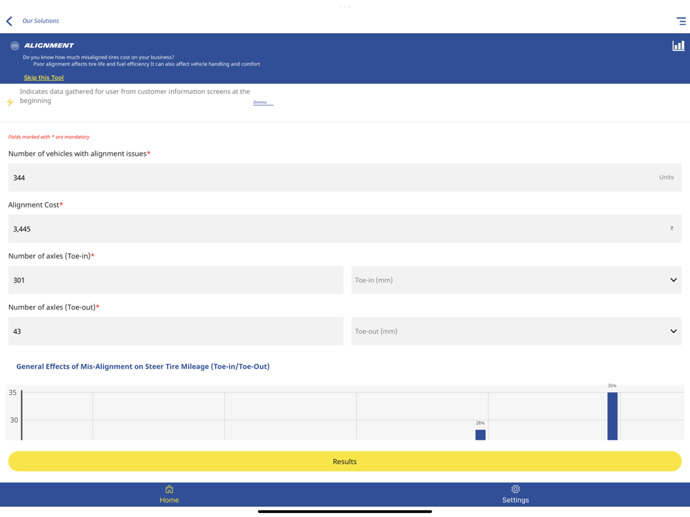Click the Settings gear icon
The width and height of the screenshot is (690, 517).
515,489
